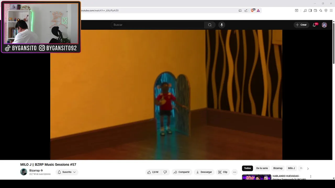Click the Crear button

301,25
